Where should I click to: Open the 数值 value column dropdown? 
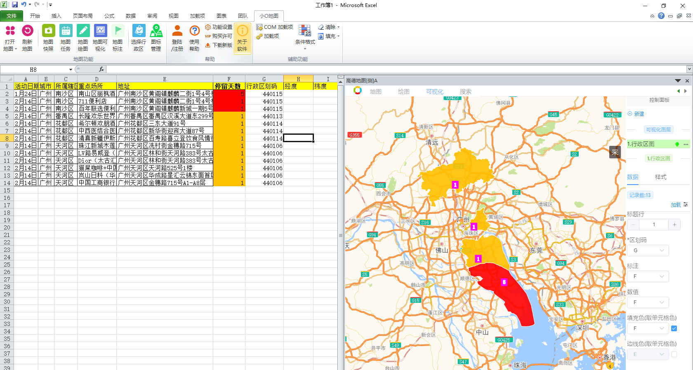pos(648,302)
